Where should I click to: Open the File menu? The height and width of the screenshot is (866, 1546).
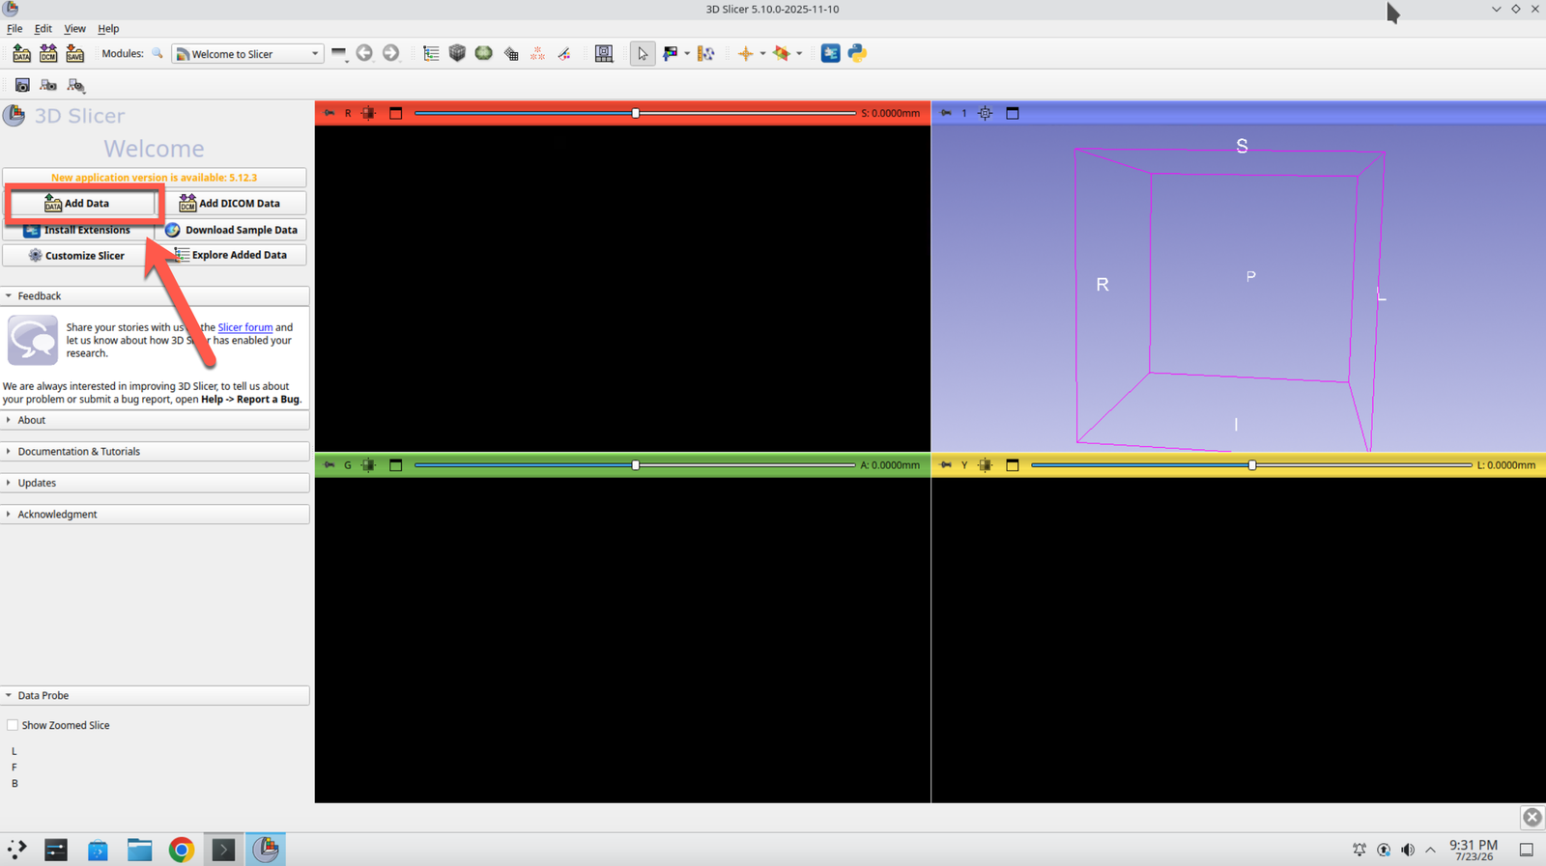pos(14,29)
